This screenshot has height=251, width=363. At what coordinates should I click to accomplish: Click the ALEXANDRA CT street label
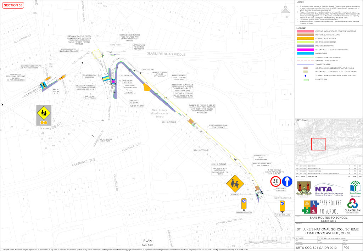[x=22, y=39]
